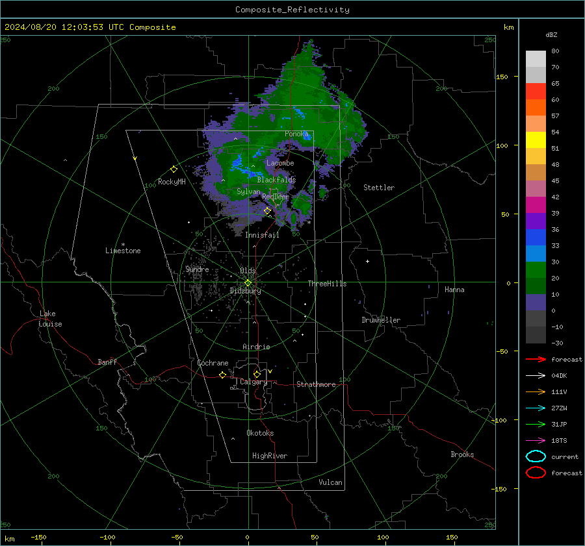Image resolution: width=585 pixels, height=546 pixels.
Task: Click the HighRiver label
Action: 270,456
